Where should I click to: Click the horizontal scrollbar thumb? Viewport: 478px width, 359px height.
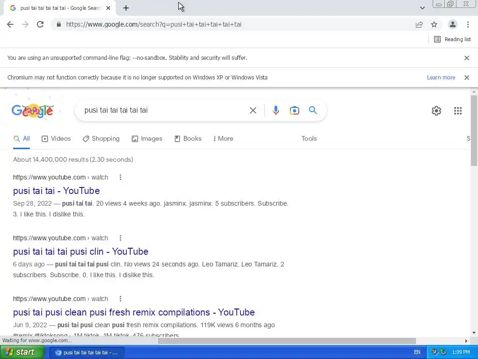pyautogui.click(x=287, y=341)
